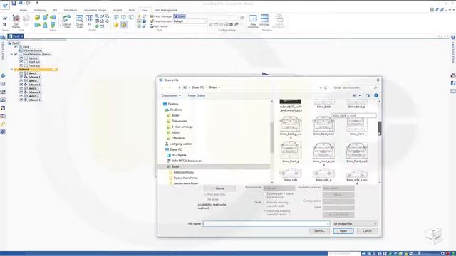Select the bmw_front_p image thumbnail
Viewport: 456px width, 256px height.
(x=291, y=152)
